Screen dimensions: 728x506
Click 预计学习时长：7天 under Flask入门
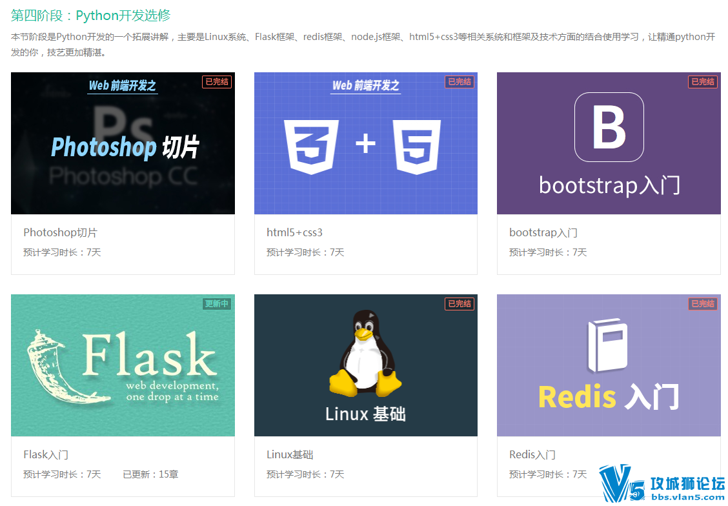pos(62,474)
